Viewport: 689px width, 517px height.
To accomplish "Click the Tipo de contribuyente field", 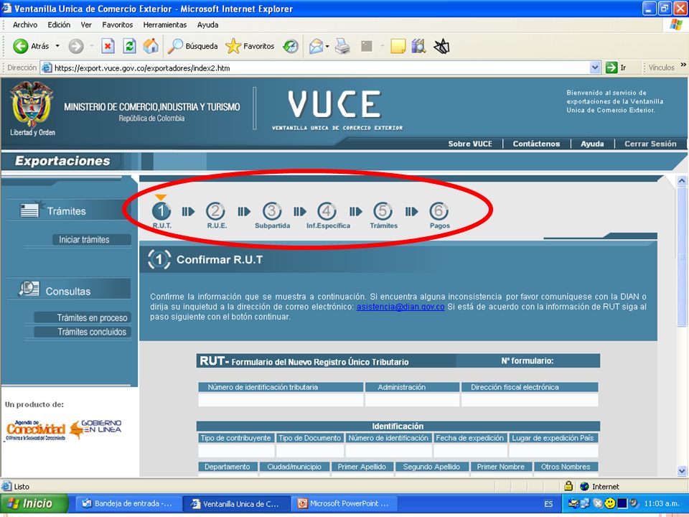I will click(x=236, y=451).
